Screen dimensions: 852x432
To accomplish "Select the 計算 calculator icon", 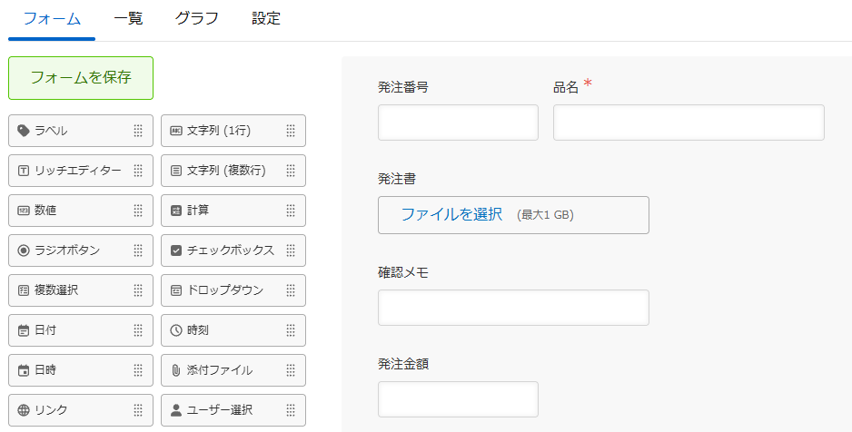I will 176,211.
